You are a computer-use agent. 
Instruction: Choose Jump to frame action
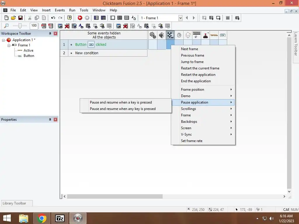click(x=203, y=62)
